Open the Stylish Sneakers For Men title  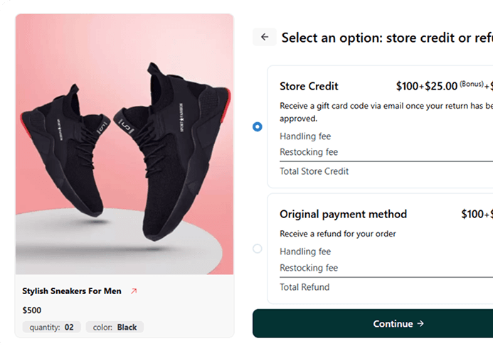tap(72, 291)
